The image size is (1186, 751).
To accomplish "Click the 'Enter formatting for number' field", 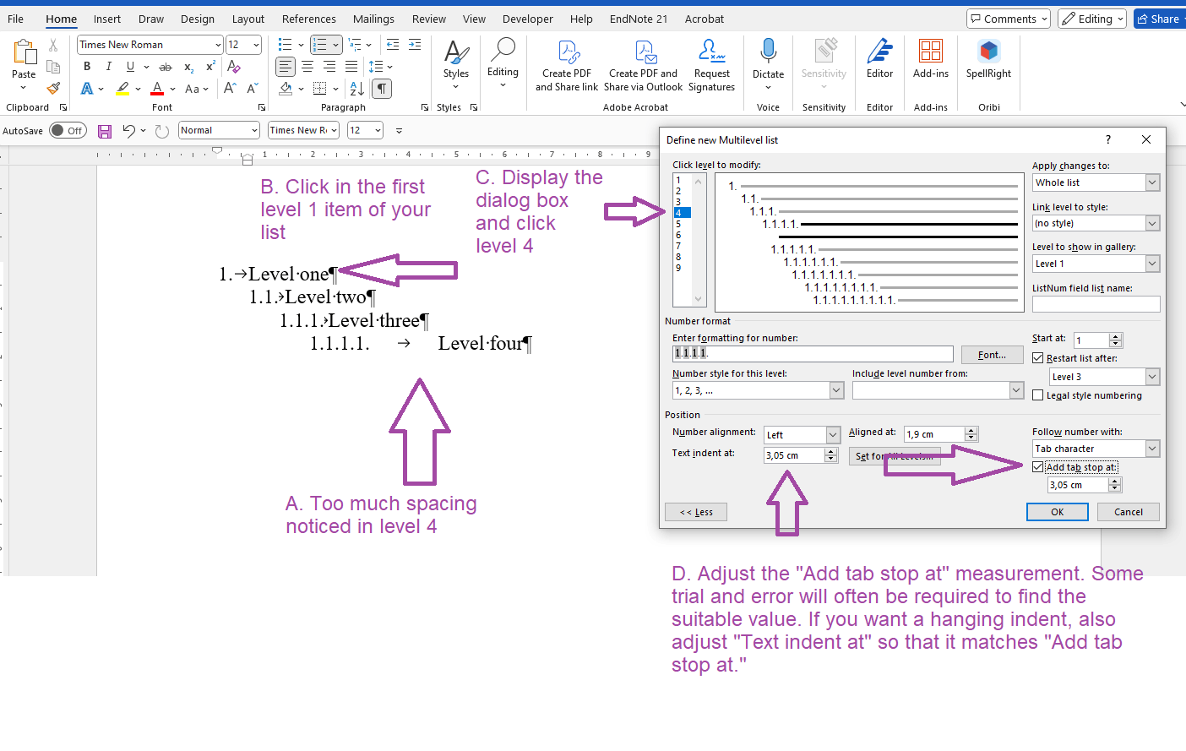I will tap(813, 354).
